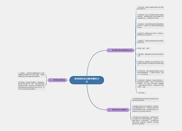Click short leaf node 6.修理、重作、更换
This screenshot has width=182, height=131.
[144, 48]
